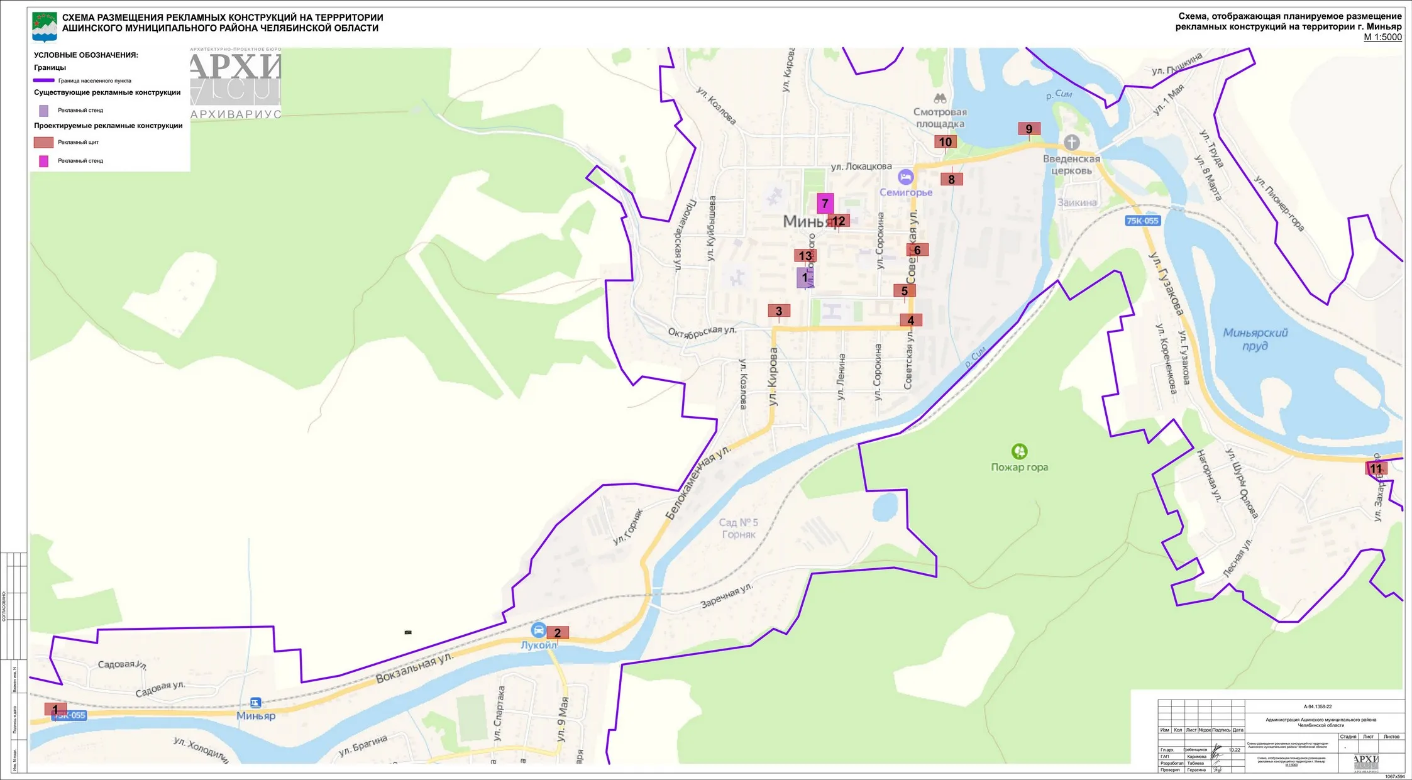The image size is (1412, 780).
Task: Click the Asha district coat of arms
Action: click(x=45, y=27)
